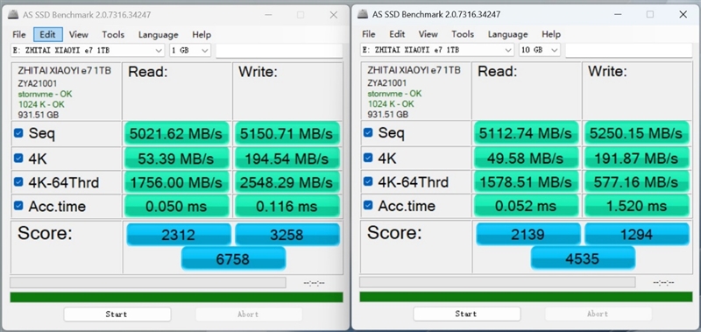Open Tools menu in left window

tap(113, 34)
